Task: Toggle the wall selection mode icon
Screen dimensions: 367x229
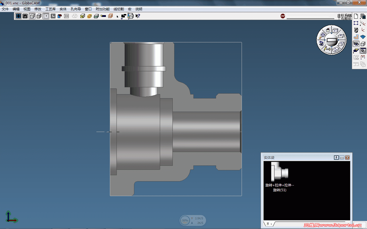Action: [18, 16]
